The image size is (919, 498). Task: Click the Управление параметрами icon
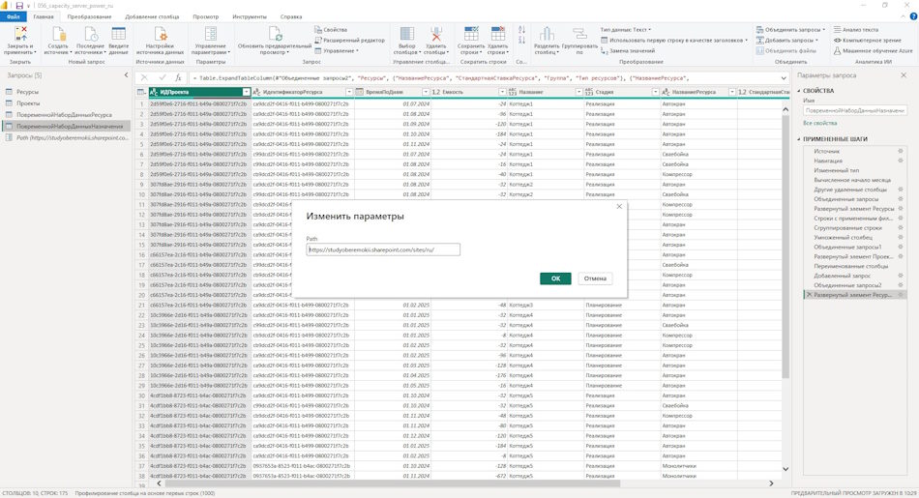tap(211, 34)
